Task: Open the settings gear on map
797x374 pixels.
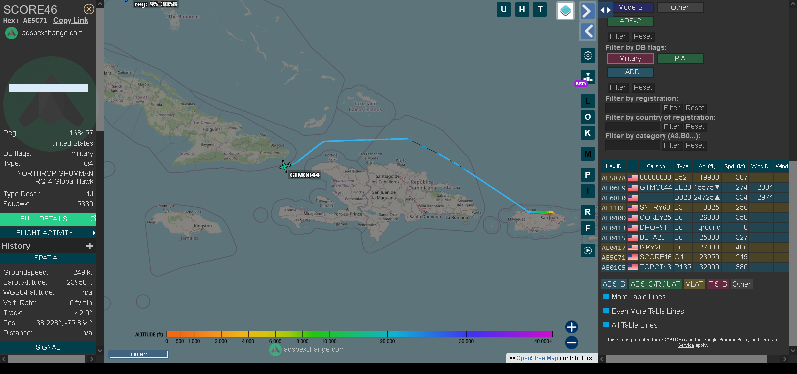Action: tap(588, 55)
